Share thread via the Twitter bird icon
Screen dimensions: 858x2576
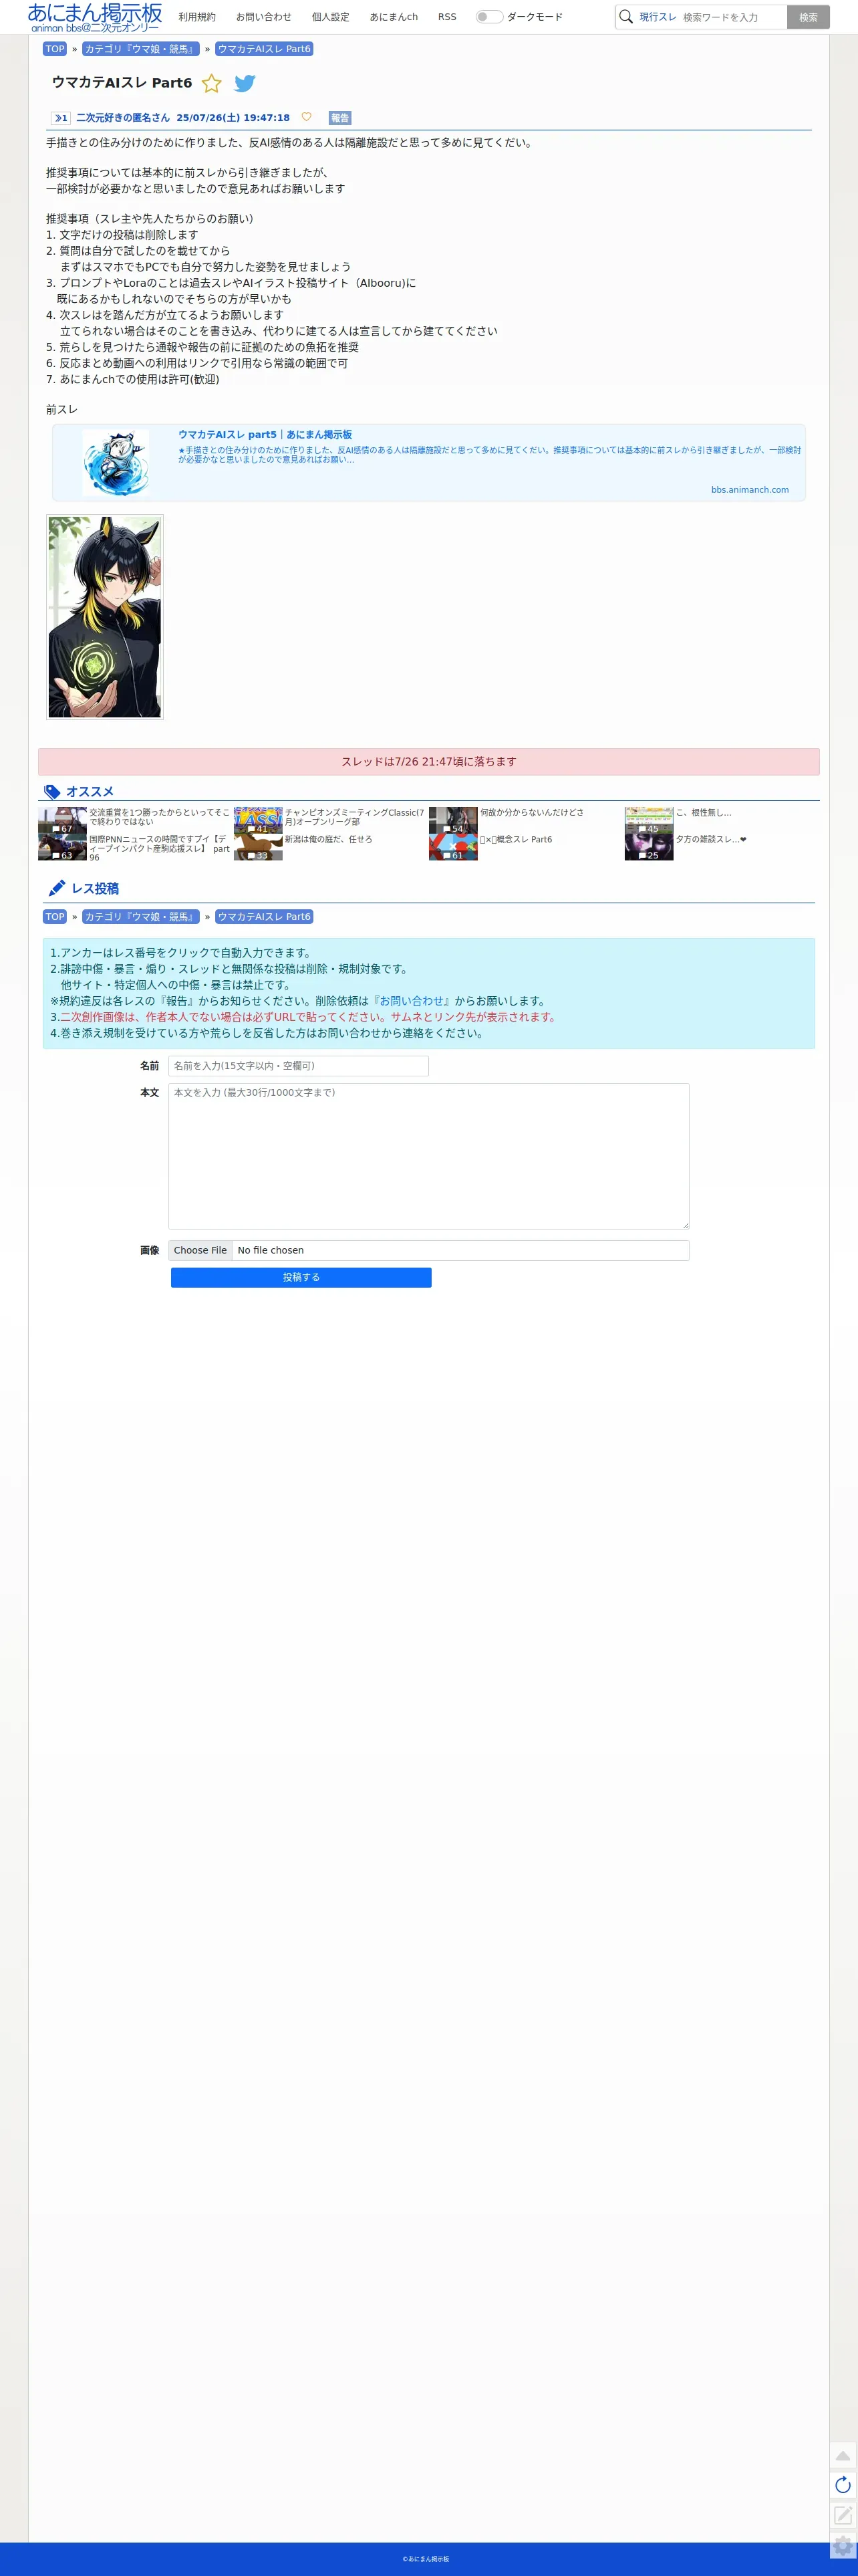(x=245, y=83)
